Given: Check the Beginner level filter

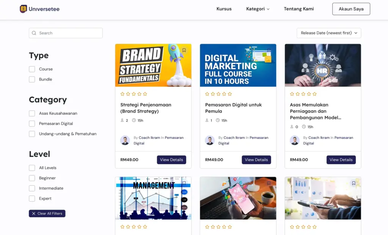Looking at the screenshot, I should [x=32, y=178].
